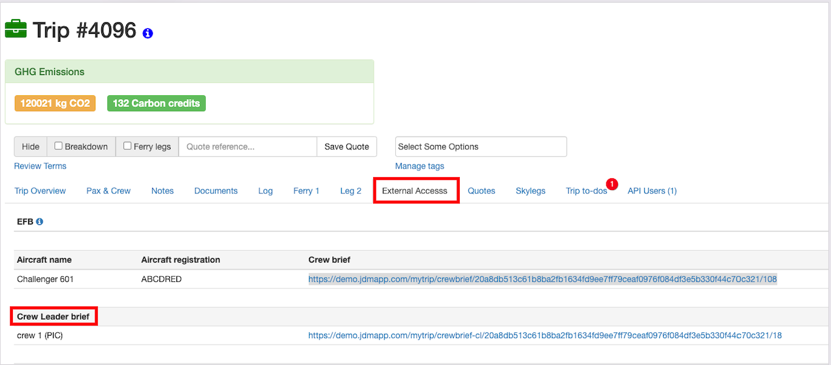
Task: Click the EFB info icon
Action: coord(39,222)
